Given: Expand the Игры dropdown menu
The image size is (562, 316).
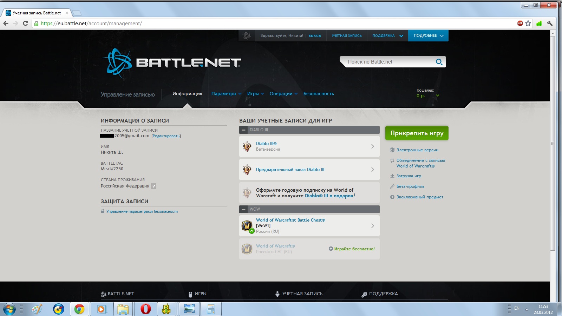Looking at the screenshot, I should tap(255, 94).
